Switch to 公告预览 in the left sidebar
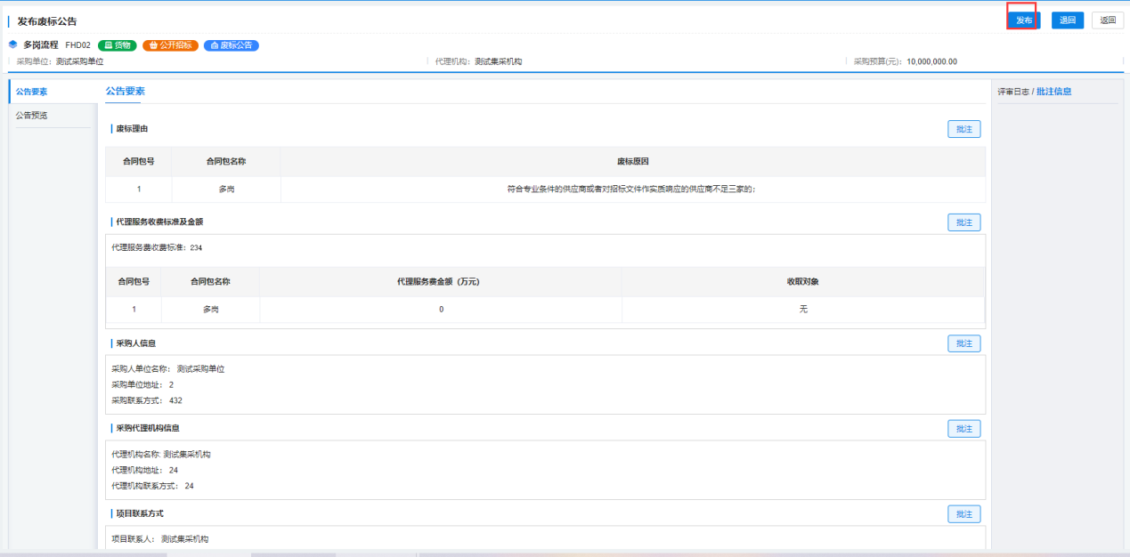Viewport: 1130px width, 557px height. point(32,116)
